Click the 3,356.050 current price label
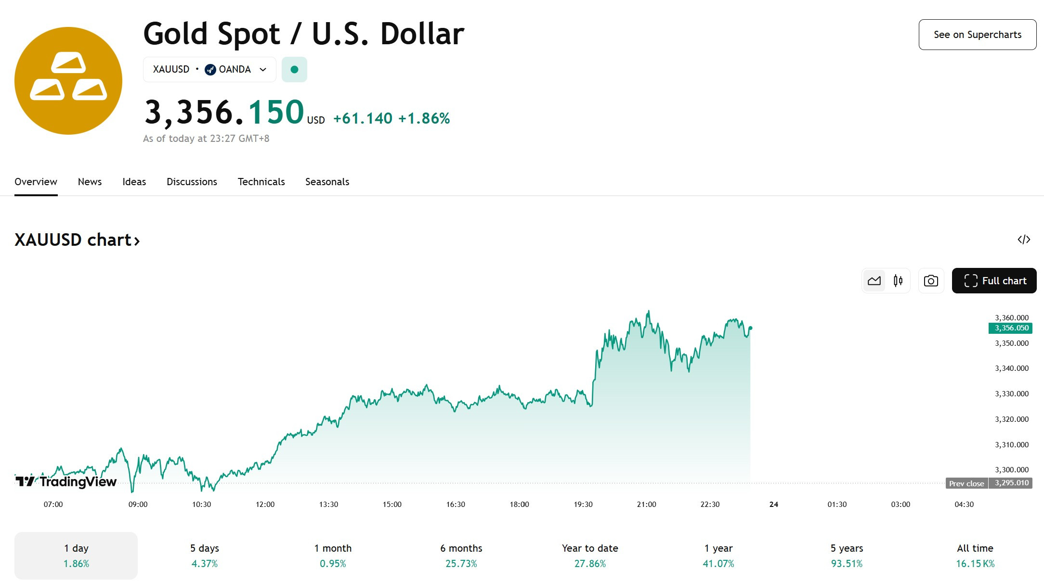This screenshot has width=1044, height=581. click(1010, 328)
